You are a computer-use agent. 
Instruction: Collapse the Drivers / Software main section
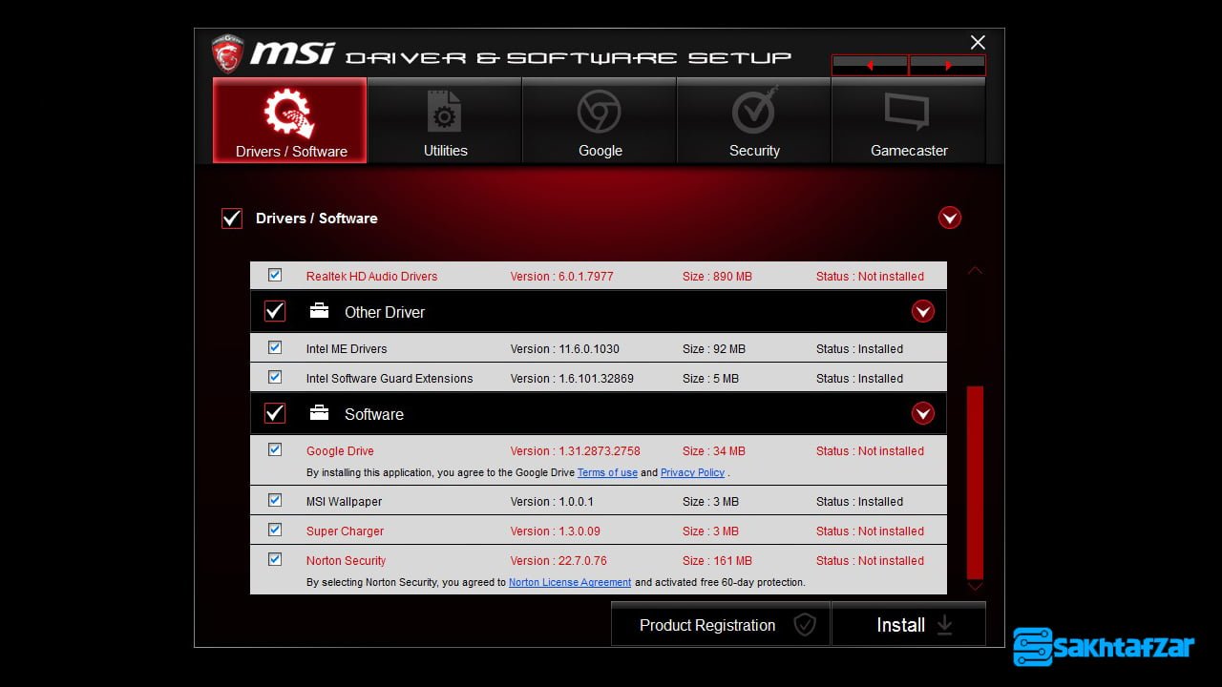tap(949, 219)
